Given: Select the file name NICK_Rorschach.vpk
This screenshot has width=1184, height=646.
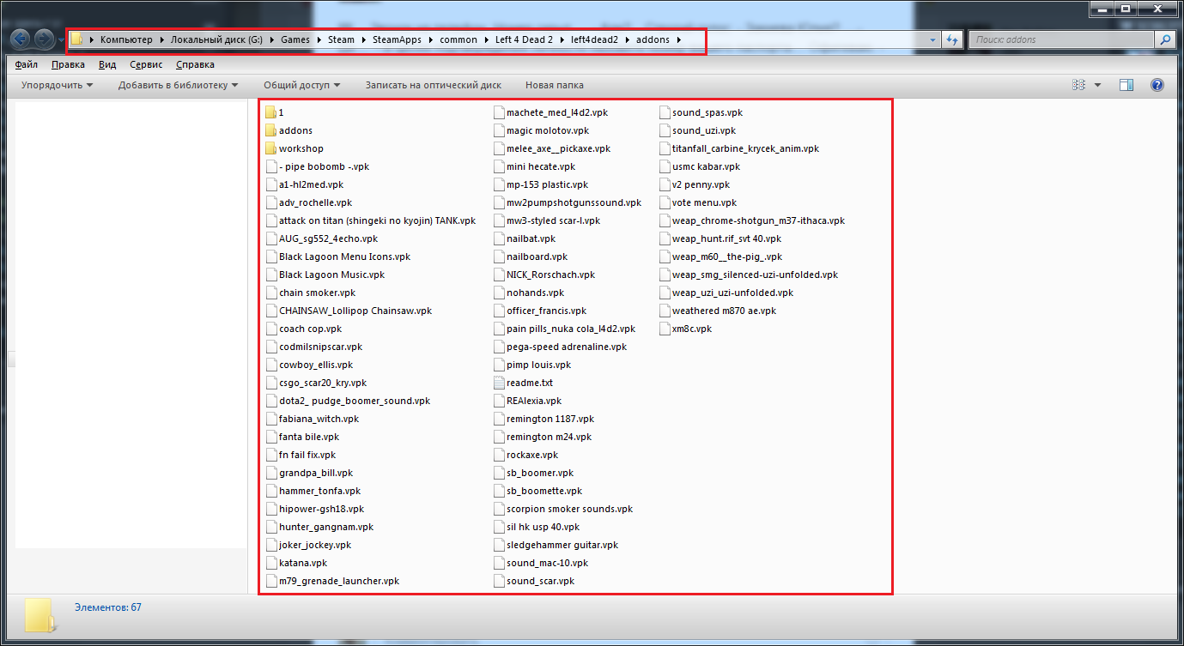Looking at the screenshot, I should tap(550, 275).
